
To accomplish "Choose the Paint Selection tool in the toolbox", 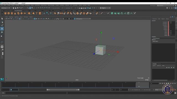I will tap(2, 25).
